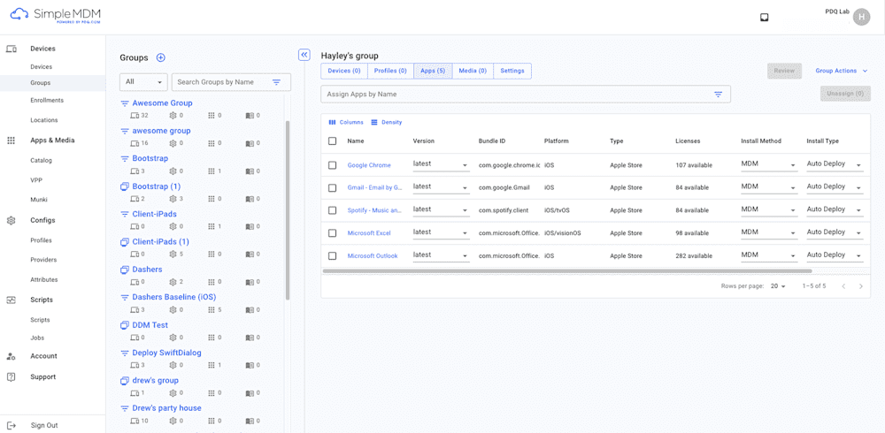This screenshot has height=433, width=885.
Task: Open the Dashers Baseline (iOS) group
Action: (173, 297)
